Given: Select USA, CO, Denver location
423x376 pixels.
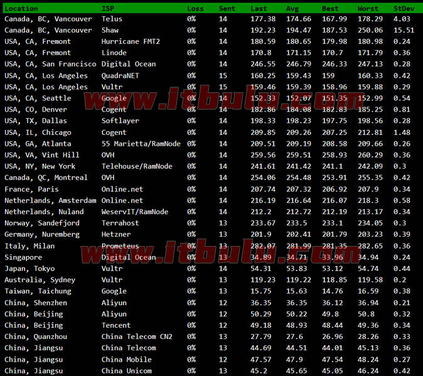Looking at the screenshot, I should tap(36, 109).
